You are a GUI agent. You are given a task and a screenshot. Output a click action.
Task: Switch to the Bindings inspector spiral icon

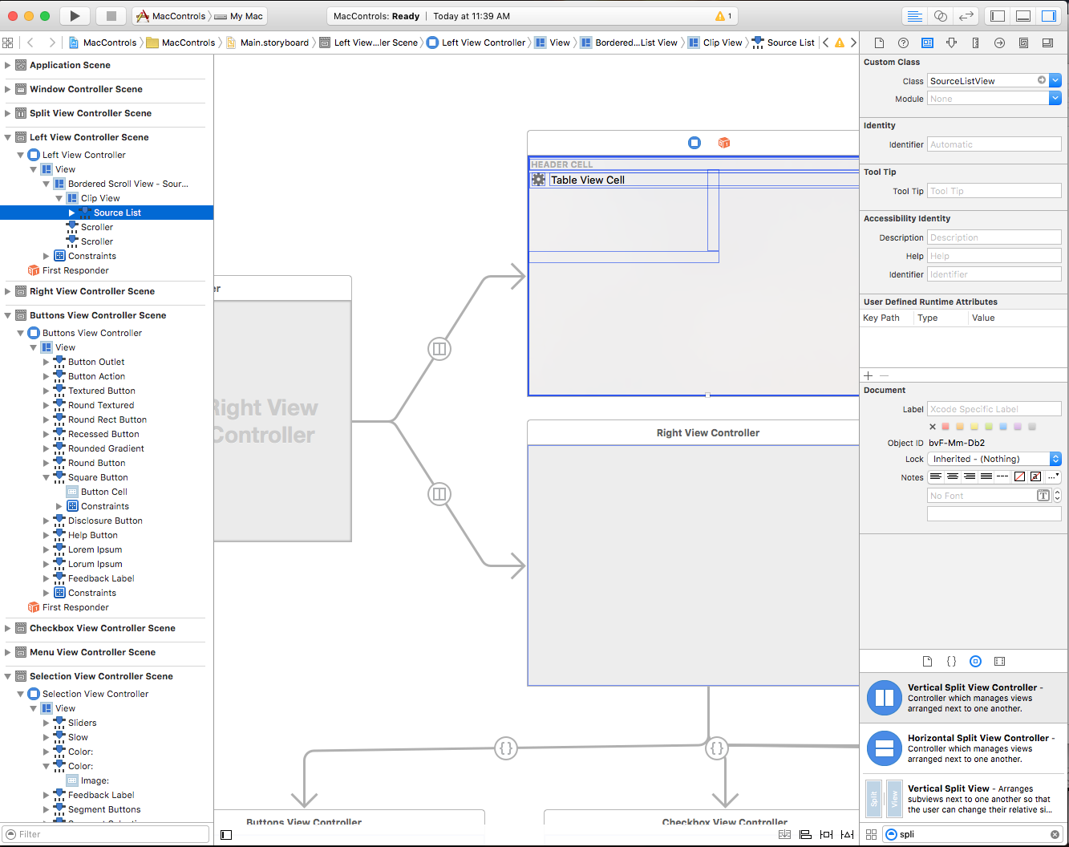pos(1023,43)
